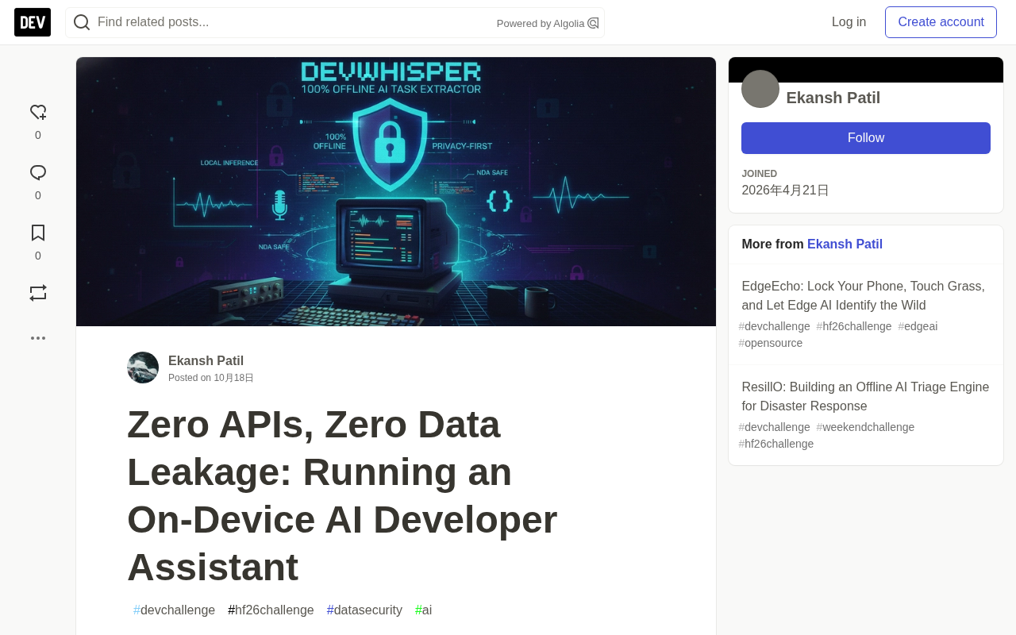This screenshot has width=1016, height=635.
Task: Click the Create account button
Action: 941,22
